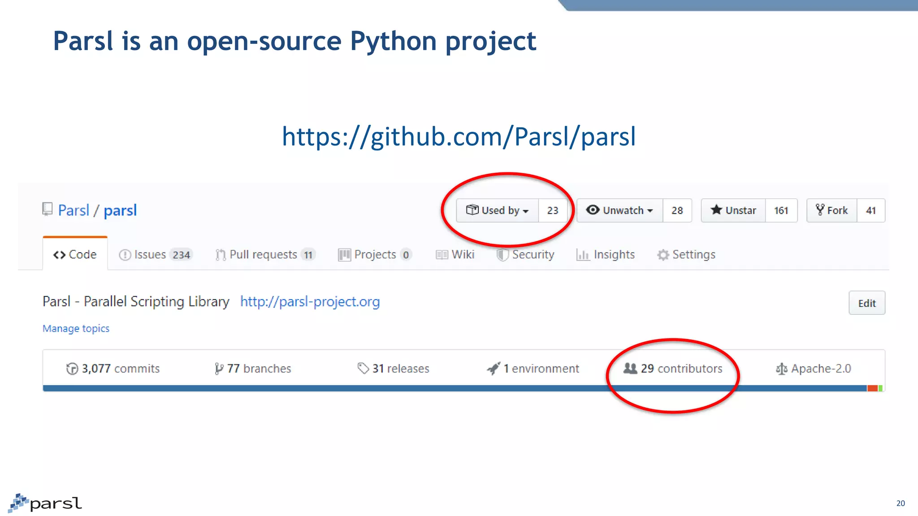The width and height of the screenshot is (918, 516).
Task: Open the Wiki tab
Action: (x=455, y=254)
